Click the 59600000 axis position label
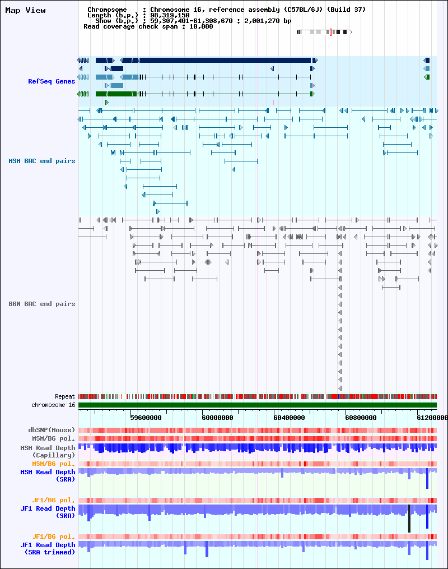This screenshot has height=569, width=448. (146, 418)
